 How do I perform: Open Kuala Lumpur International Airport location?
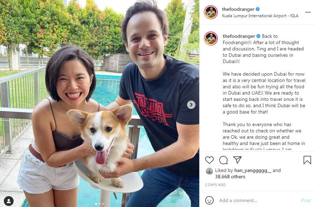[260, 16]
